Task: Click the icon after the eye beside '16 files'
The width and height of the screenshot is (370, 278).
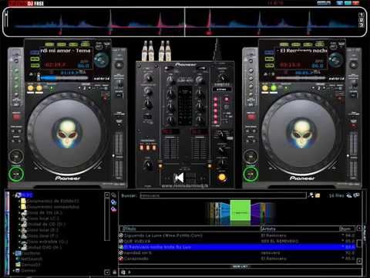Action: point(356,195)
